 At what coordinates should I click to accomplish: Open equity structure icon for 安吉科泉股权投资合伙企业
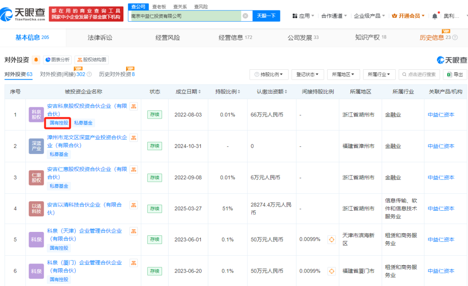(134, 106)
